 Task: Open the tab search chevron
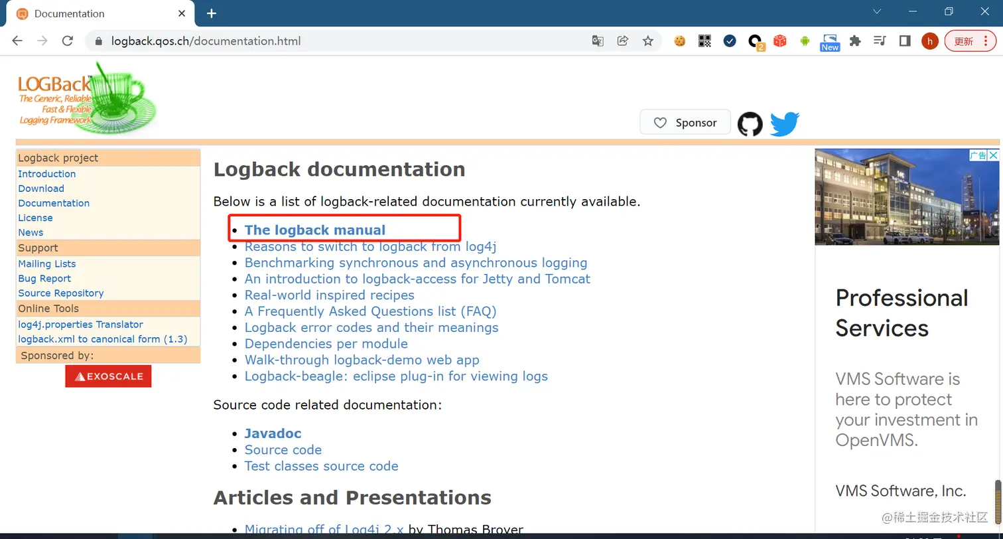877,11
